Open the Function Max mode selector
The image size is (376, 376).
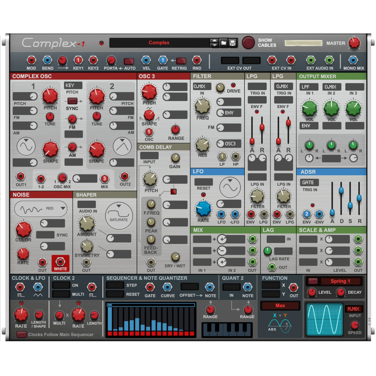pos(280,306)
